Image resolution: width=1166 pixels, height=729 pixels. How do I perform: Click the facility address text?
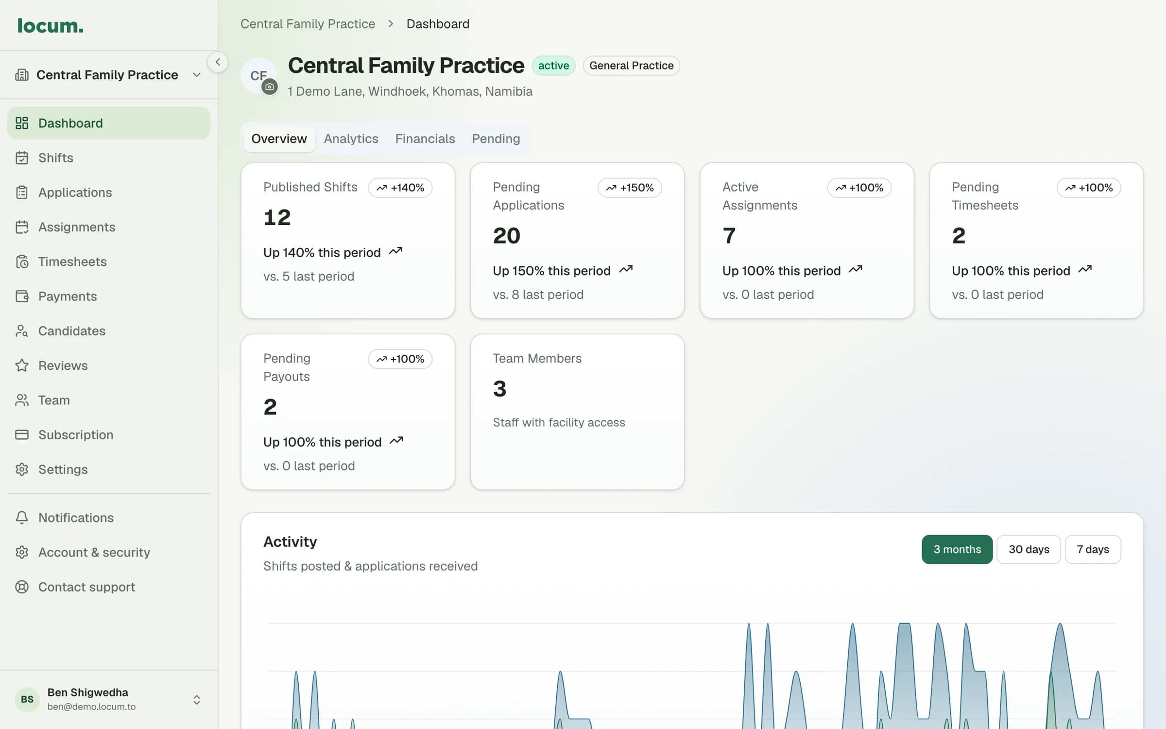coord(410,91)
